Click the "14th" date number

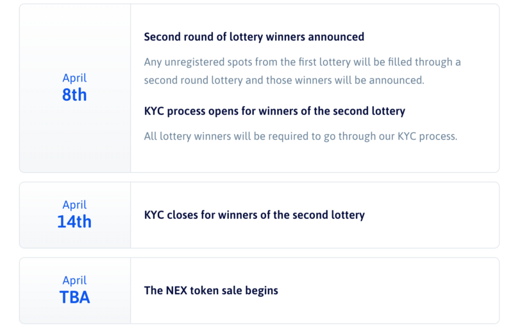pyautogui.click(x=74, y=222)
